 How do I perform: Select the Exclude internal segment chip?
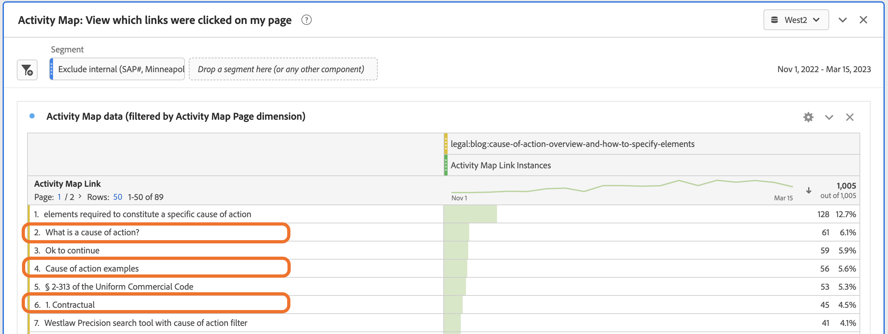coord(119,69)
